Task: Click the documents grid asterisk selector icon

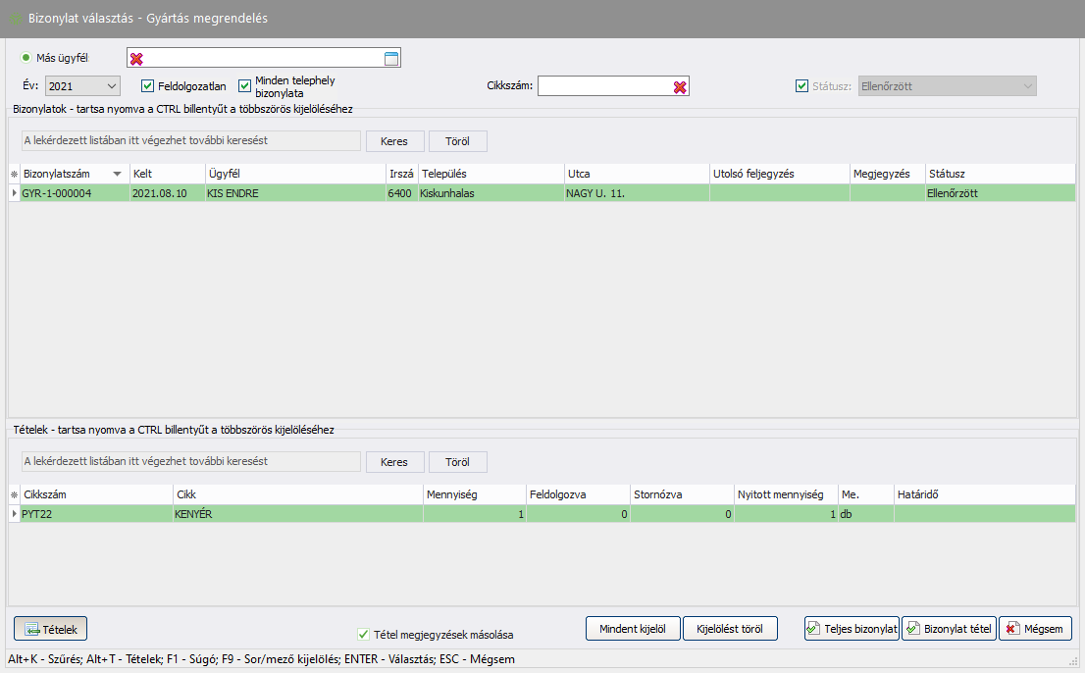Action: point(14,174)
